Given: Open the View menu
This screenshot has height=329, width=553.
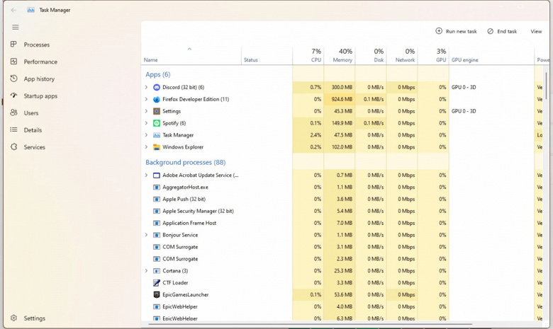Looking at the screenshot, I should 536,31.
